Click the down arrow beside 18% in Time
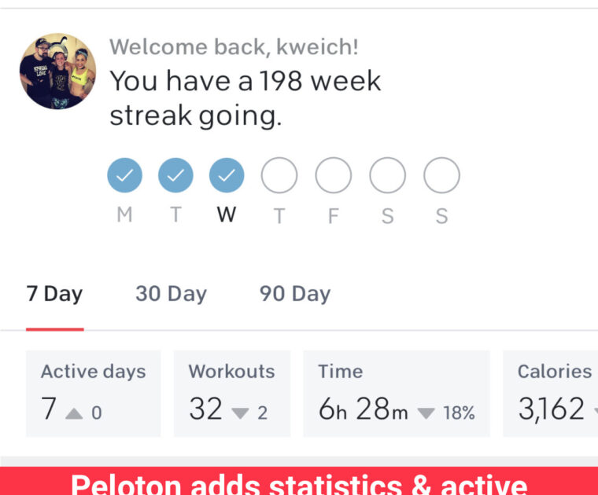 point(426,412)
